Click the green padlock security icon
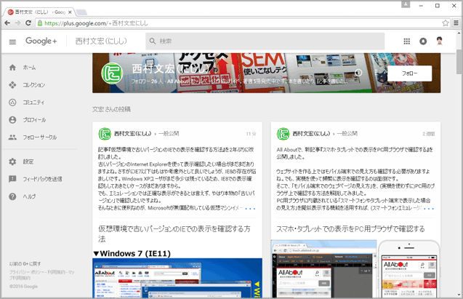This screenshot has height=299, width=463. pyautogui.click(x=40, y=23)
